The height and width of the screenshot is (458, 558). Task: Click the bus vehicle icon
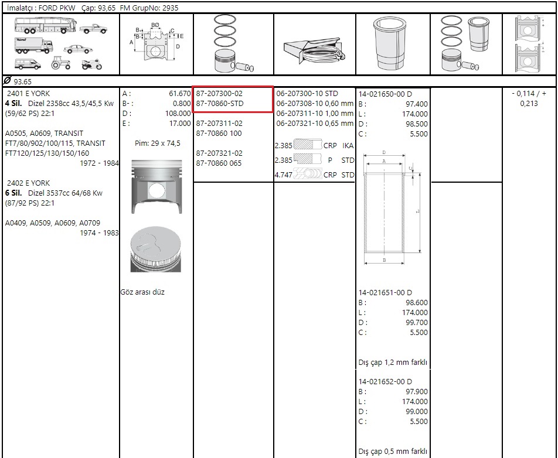46,26
